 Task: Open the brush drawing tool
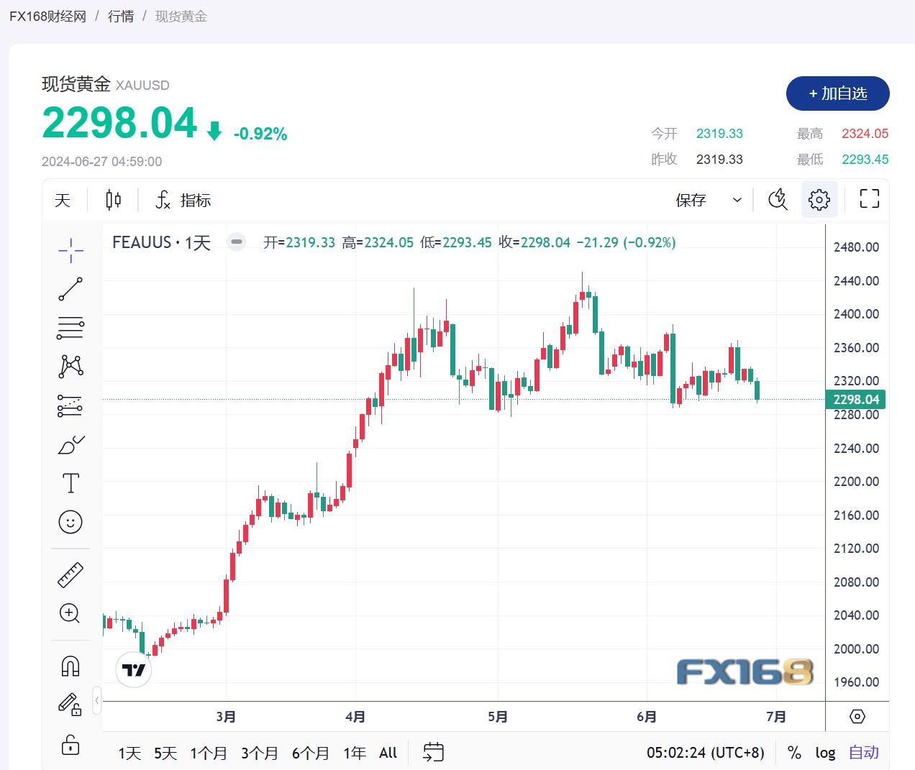[70, 445]
